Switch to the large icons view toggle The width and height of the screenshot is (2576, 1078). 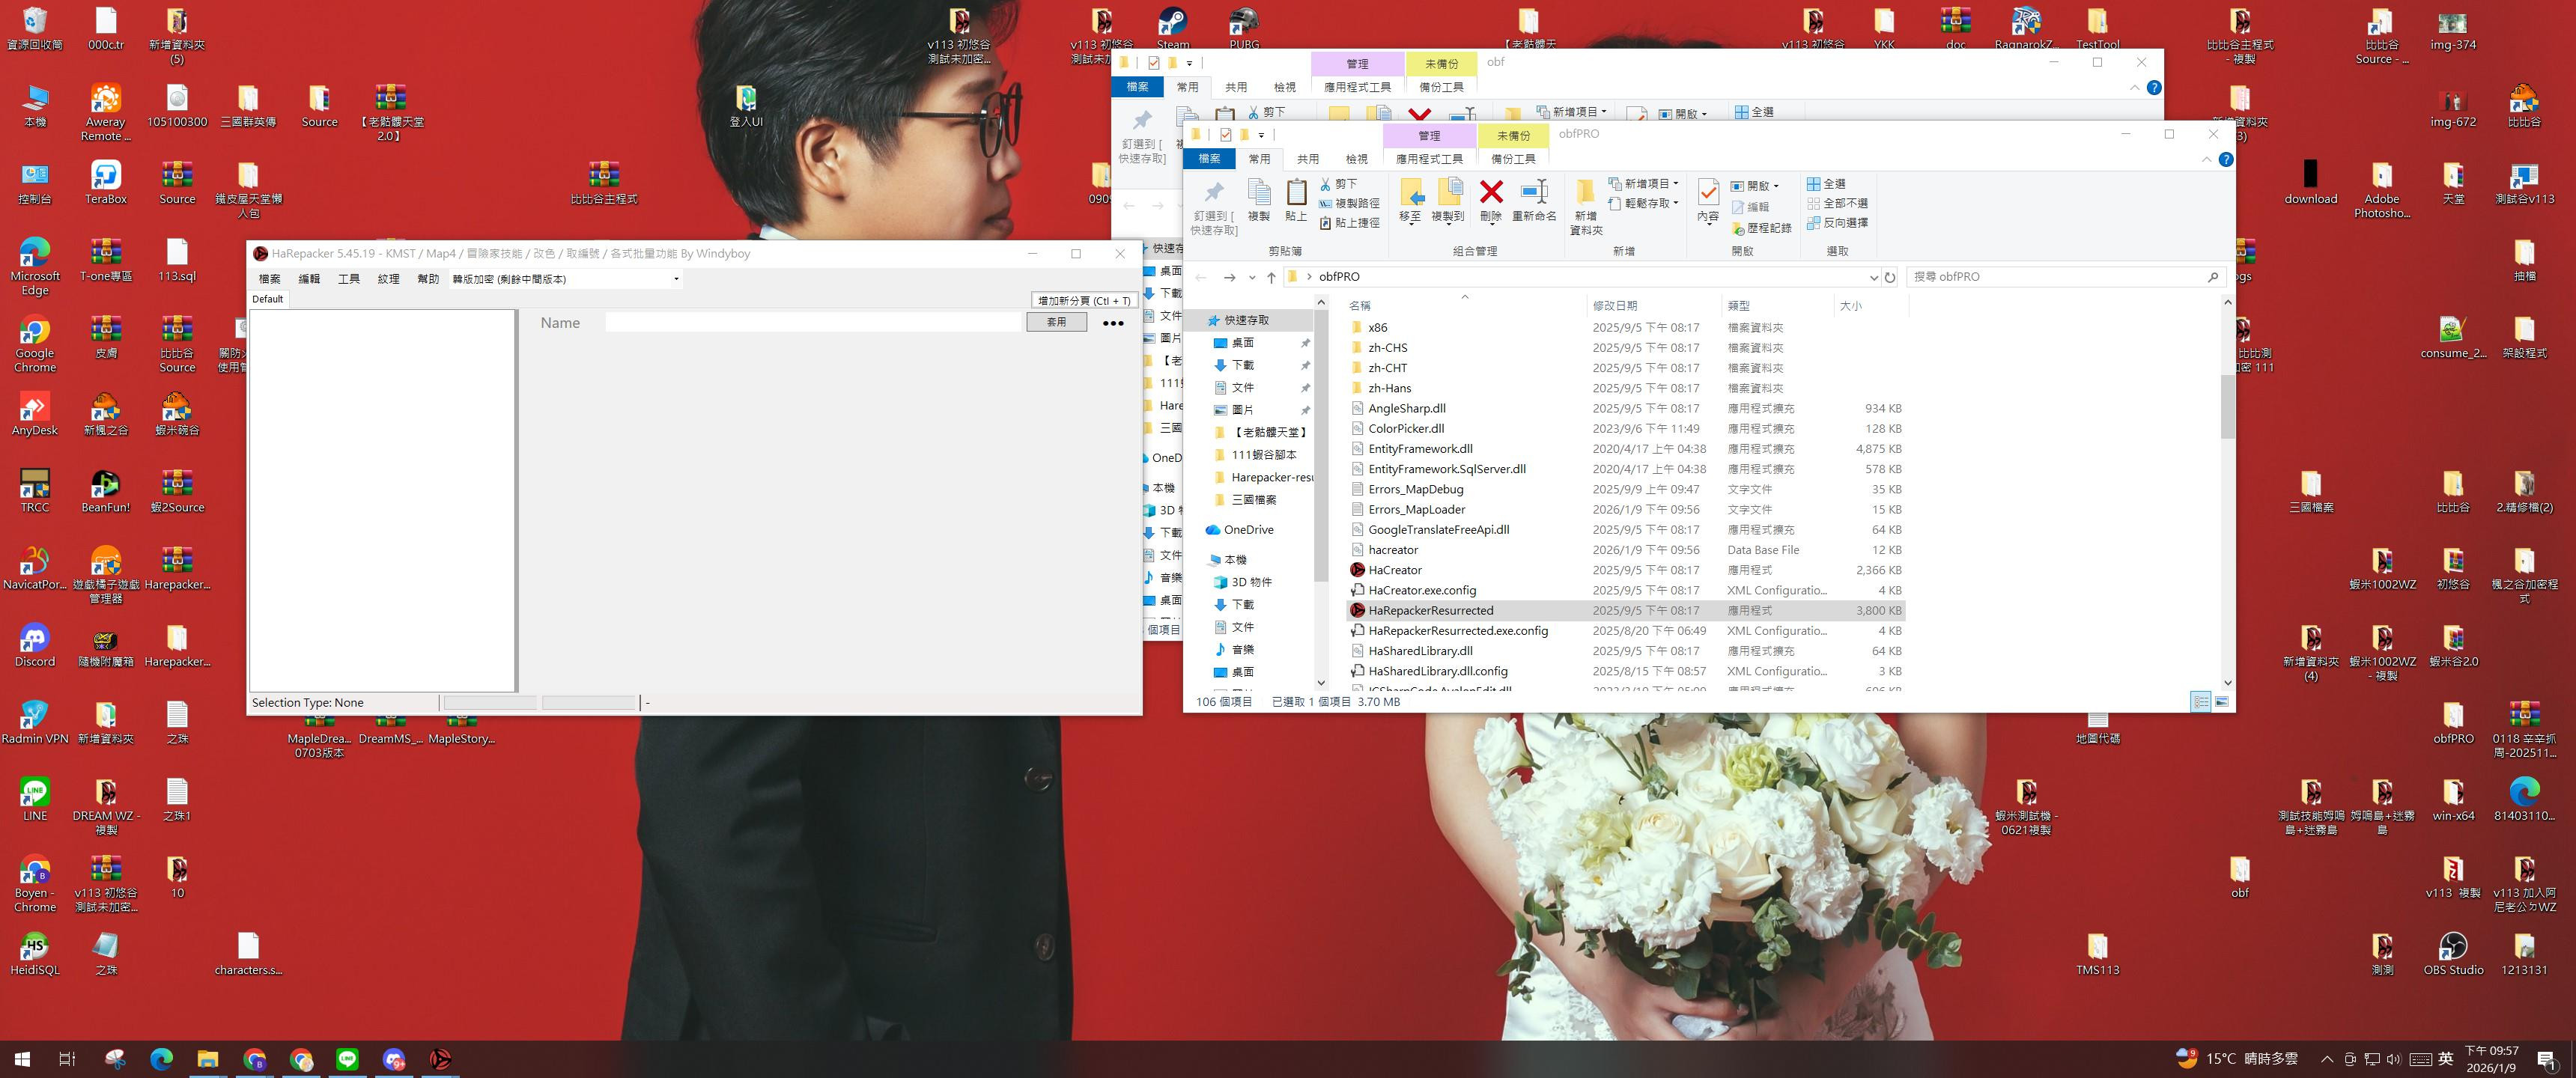tap(2221, 702)
